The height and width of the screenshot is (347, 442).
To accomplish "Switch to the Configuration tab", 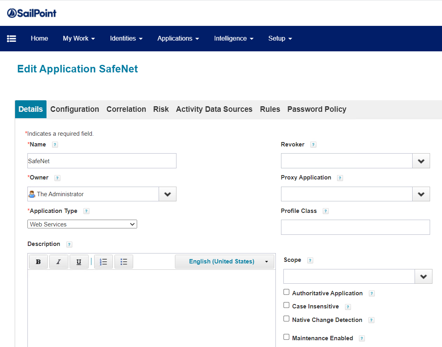I will click(75, 109).
